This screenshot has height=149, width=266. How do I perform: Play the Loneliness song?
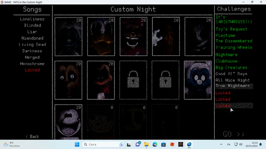(x=32, y=19)
